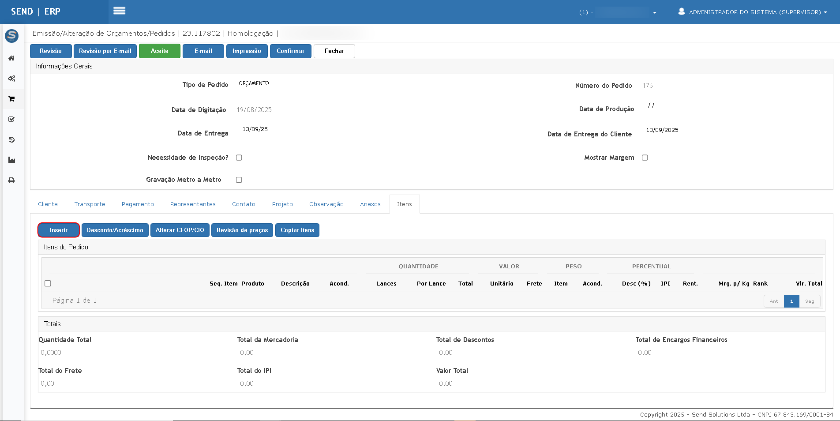
Task: Select page 1 in pagination
Action: pos(791,301)
